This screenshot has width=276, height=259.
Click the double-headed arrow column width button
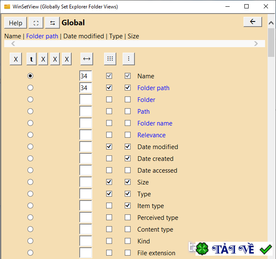coord(87,59)
